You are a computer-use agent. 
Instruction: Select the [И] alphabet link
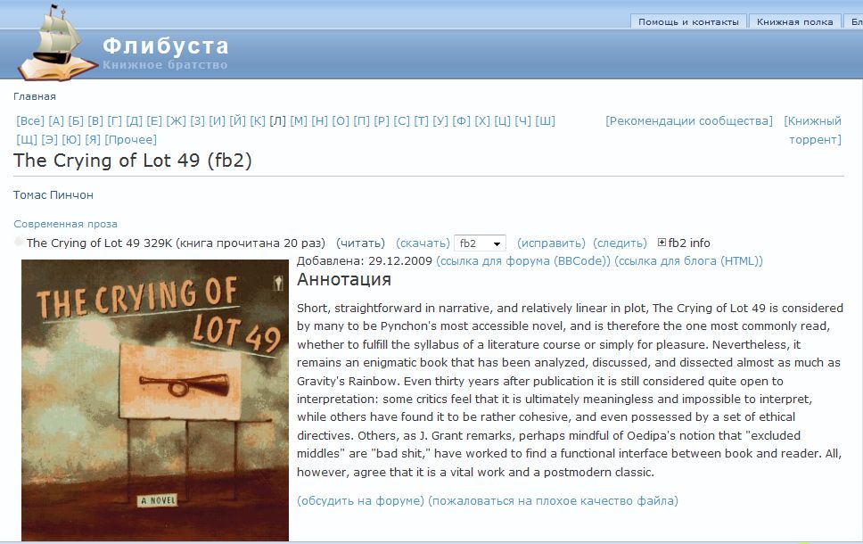(217, 120)
